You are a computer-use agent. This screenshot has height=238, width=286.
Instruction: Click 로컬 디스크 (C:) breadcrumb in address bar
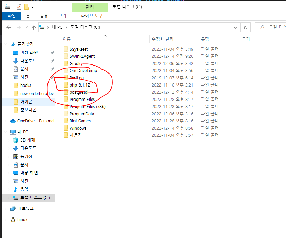85,27
